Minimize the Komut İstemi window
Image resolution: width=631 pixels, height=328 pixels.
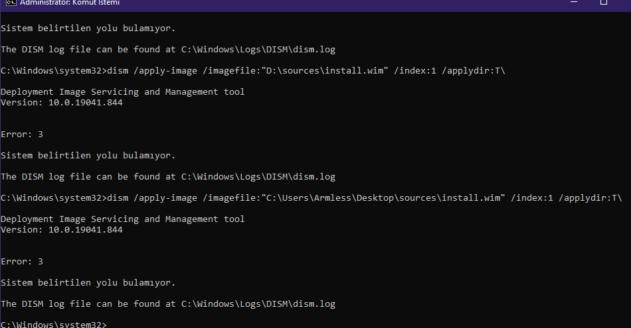573,3
